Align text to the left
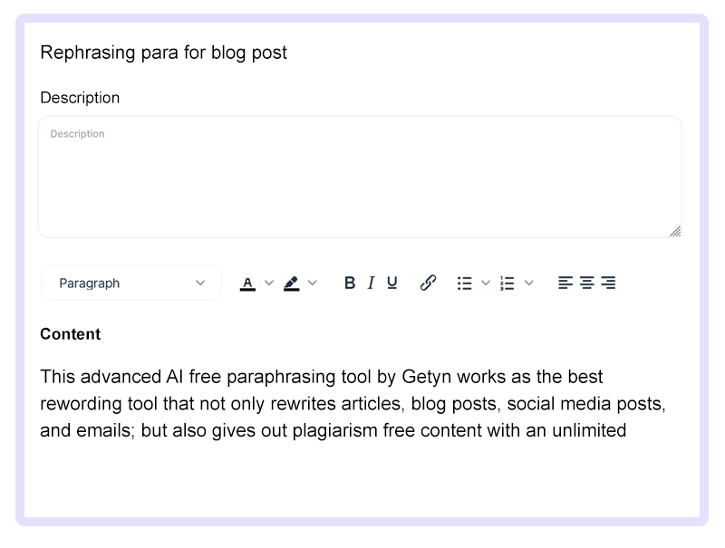The height and width of the screenshot is (548, 725). [x=565, y=283]
